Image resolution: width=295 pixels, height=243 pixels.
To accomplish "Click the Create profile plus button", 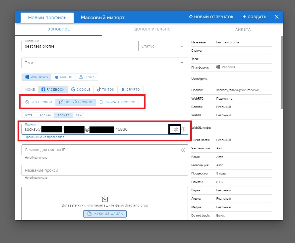I will [254, 17].
